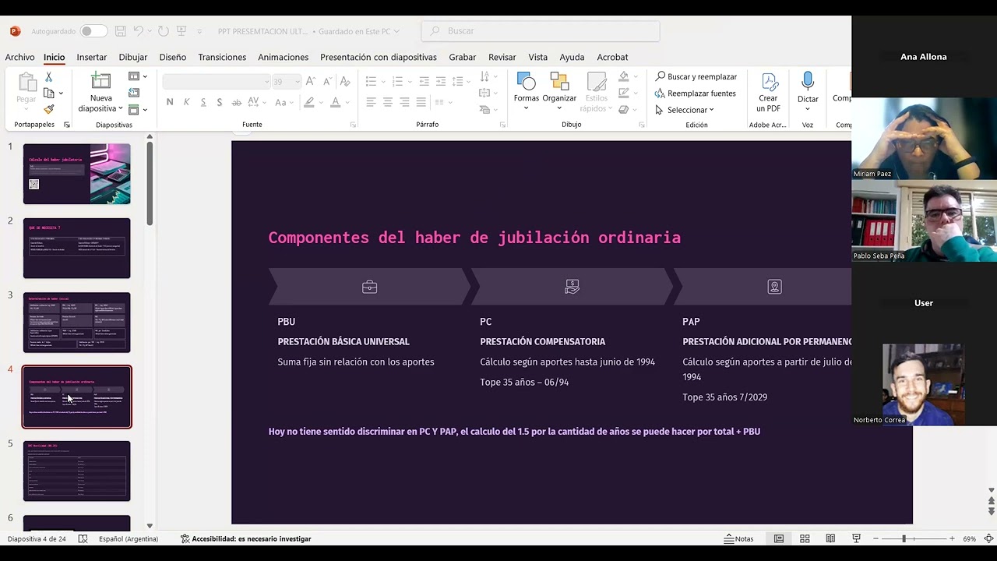Open the Archivo menu
This screenshot has height=561, width=997.
tap(19, 57)
